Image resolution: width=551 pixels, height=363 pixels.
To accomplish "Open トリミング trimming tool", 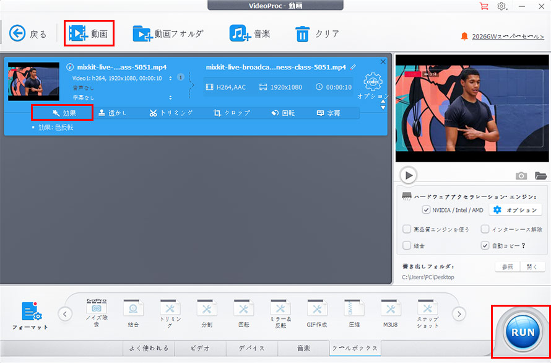I will 171,113.
